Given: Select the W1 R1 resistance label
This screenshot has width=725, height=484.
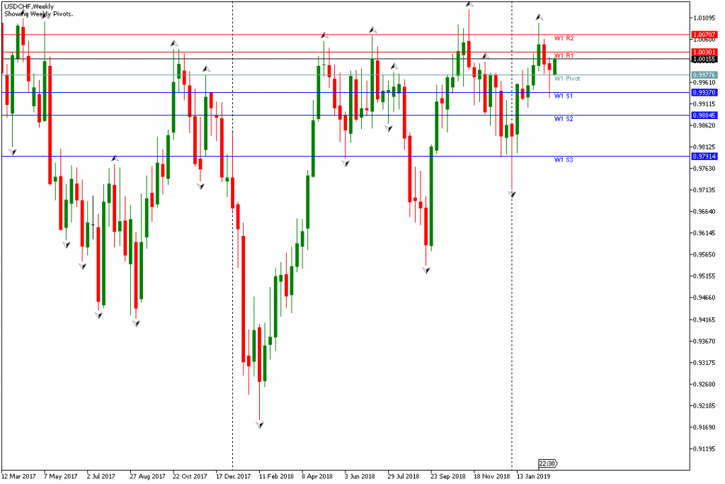Looking at the screenshot, I should pyautogui.click(x=564, y=55).
